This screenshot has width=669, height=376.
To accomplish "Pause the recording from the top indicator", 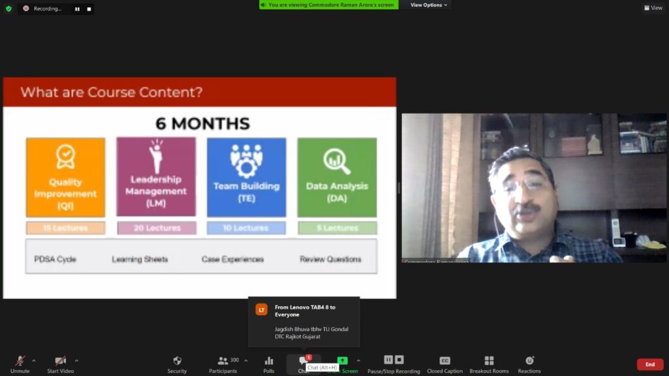I will (x=77, y=9).
